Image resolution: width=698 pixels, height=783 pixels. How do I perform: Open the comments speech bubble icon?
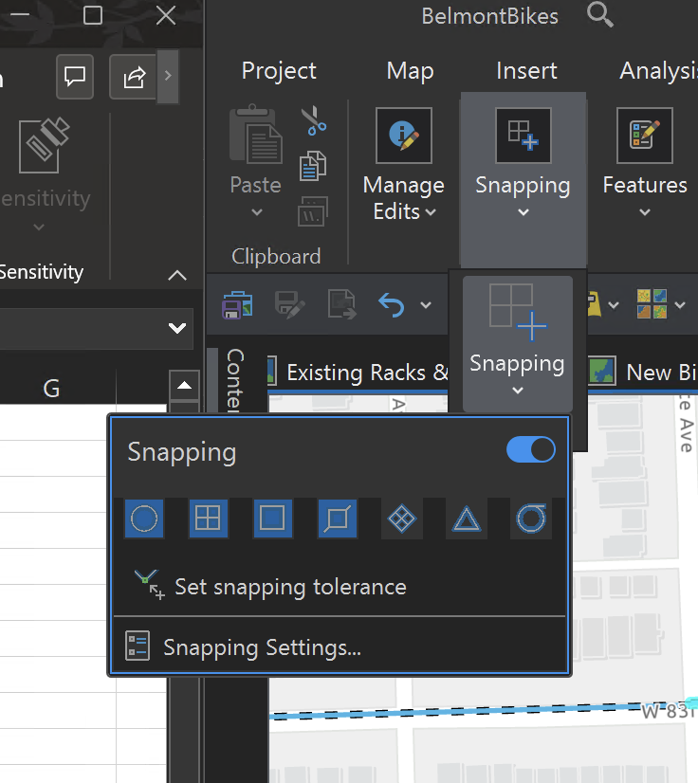click(x=75, y=76)
